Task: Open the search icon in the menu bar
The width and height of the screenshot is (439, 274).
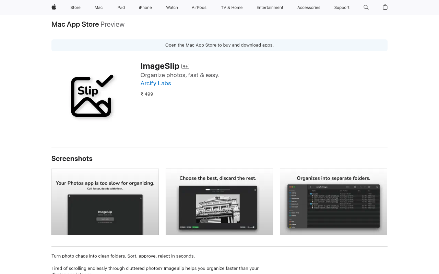Action: coord(366,8)
